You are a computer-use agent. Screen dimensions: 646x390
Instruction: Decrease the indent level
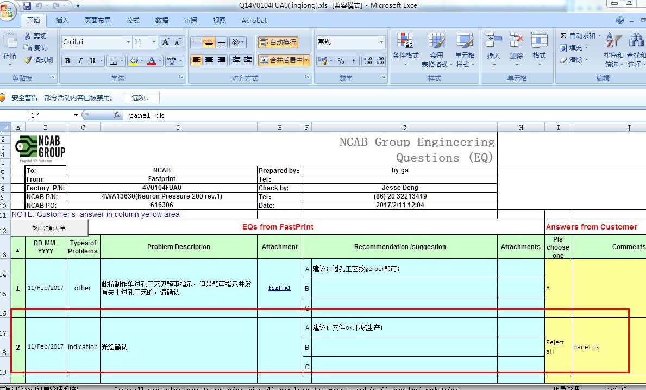(236, 60)
